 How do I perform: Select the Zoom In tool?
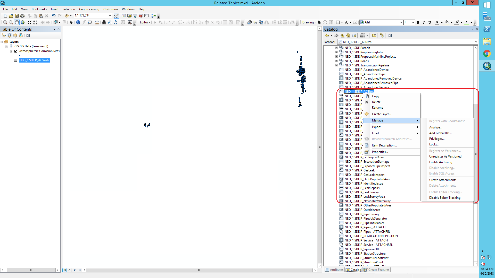[x=5, y=22]
